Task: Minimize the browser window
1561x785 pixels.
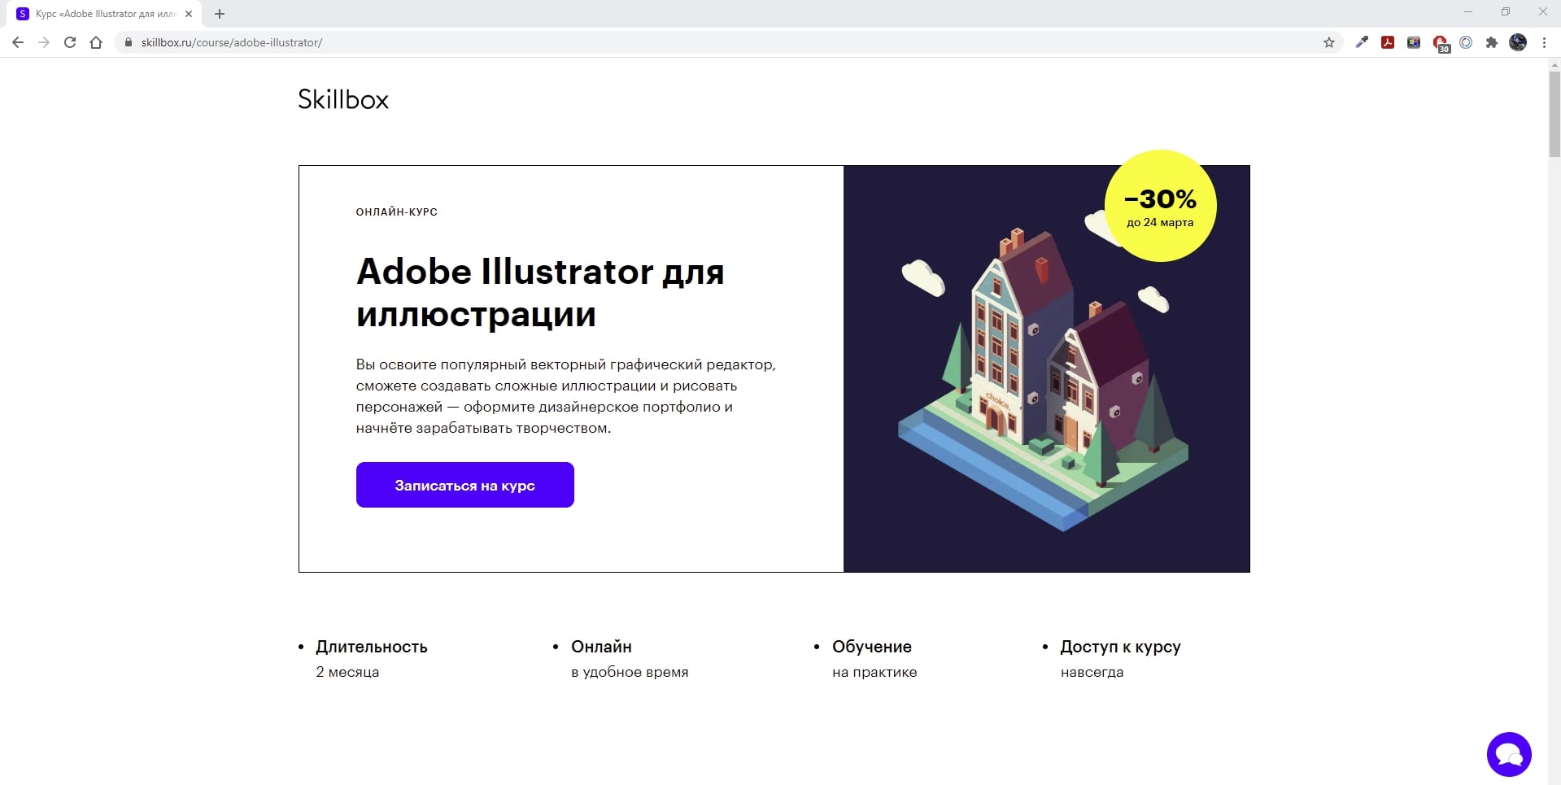Action: [x=1468, y=12]
